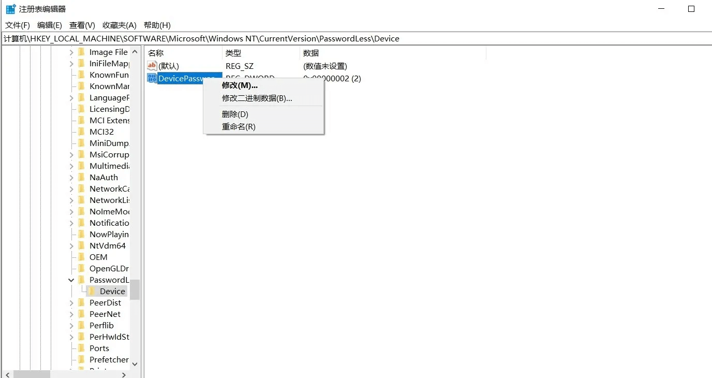Screen dimensions: 712x378
Task: Open the 文件(F) menu
Action: click(x=18, y=25)
